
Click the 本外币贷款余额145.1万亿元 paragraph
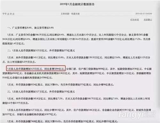[76, 60]
